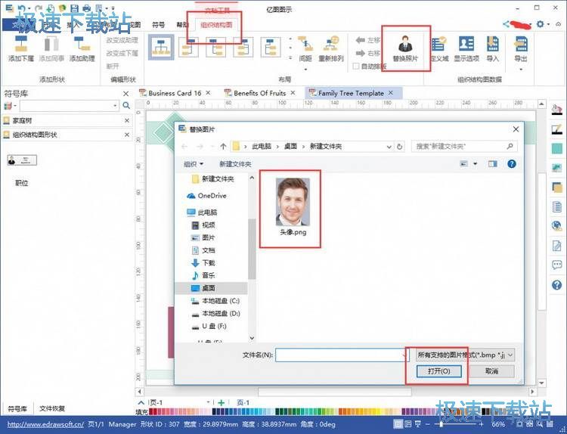Click the print icon in quick access toolbar
567x434 pixels.
(x=87, y=8)
